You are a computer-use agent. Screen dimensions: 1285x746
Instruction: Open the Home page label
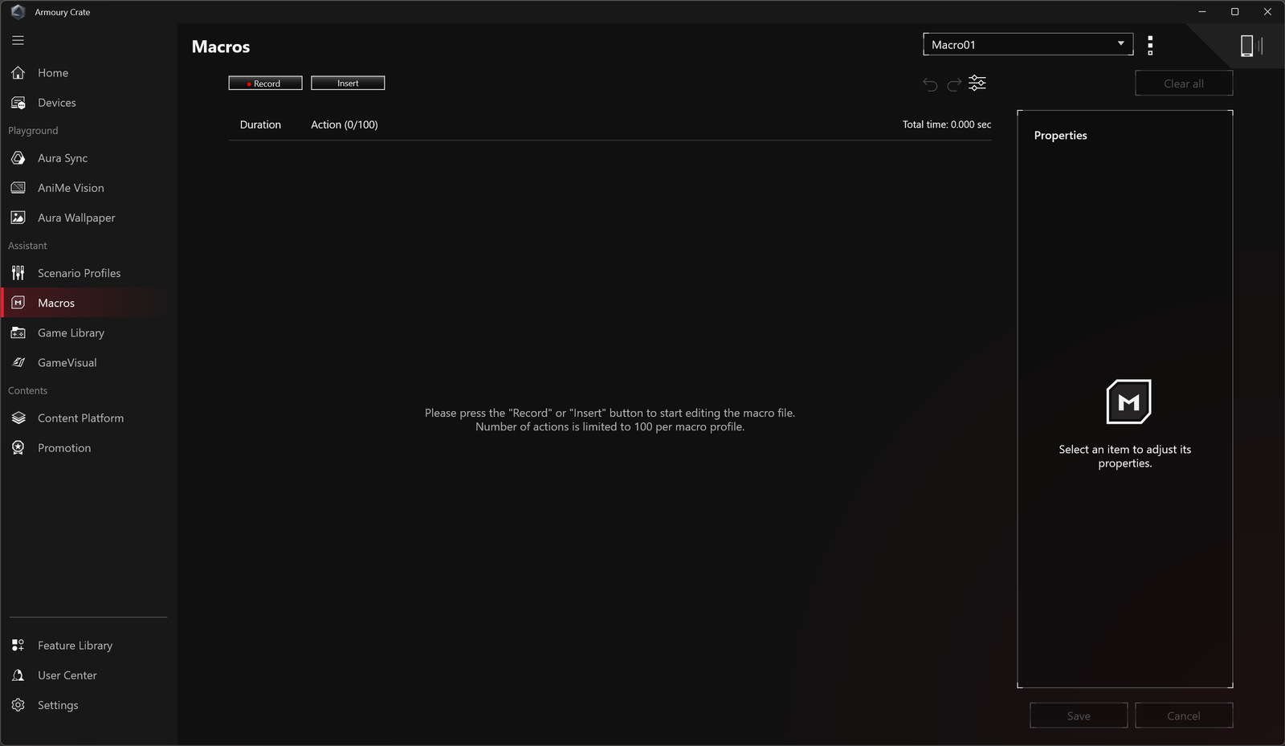tap(53, 73)
